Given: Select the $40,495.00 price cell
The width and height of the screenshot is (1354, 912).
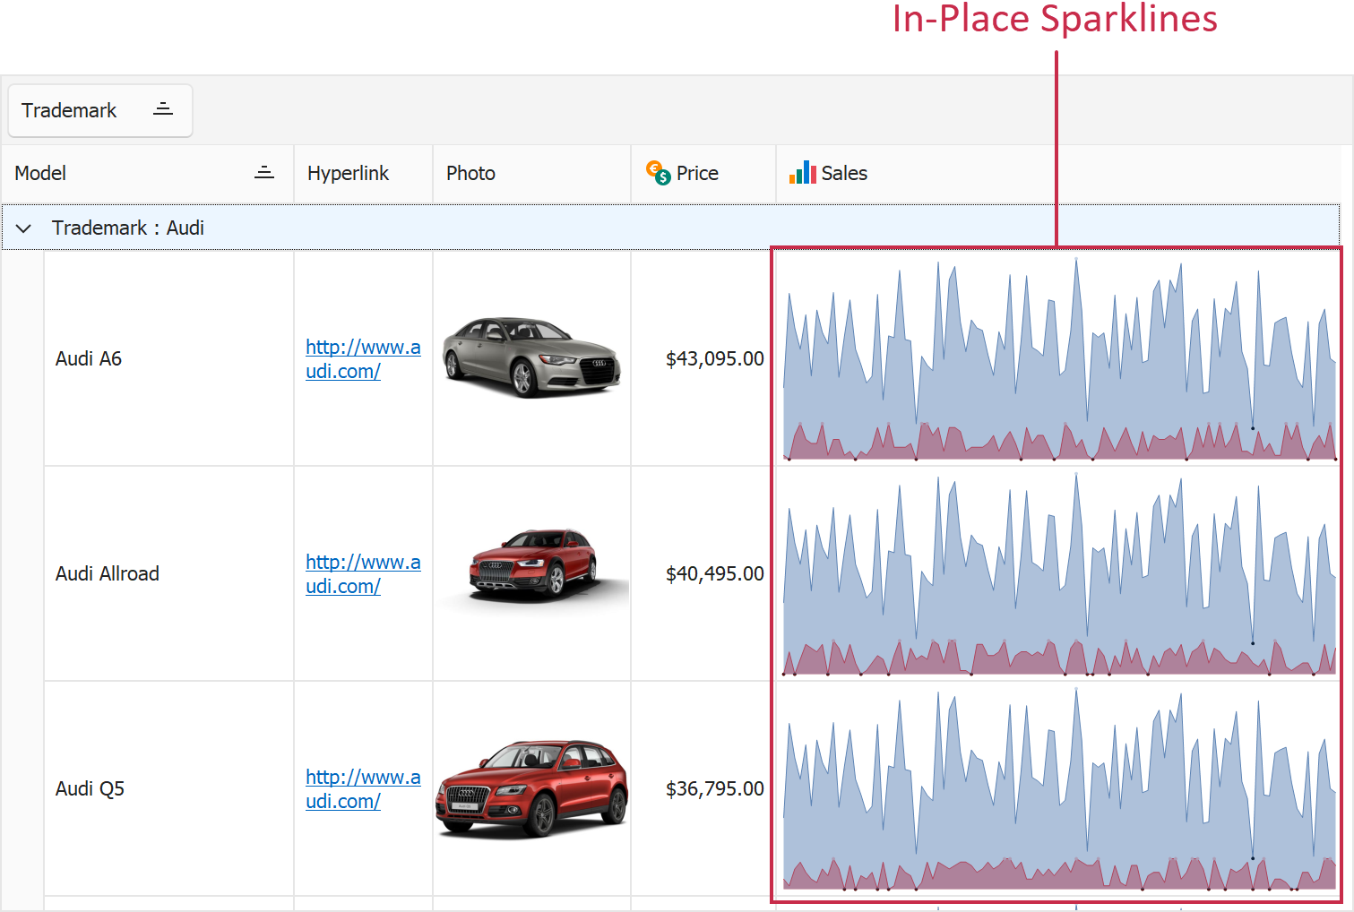Looking at the screenshot, I should click(x=714, y=574).
